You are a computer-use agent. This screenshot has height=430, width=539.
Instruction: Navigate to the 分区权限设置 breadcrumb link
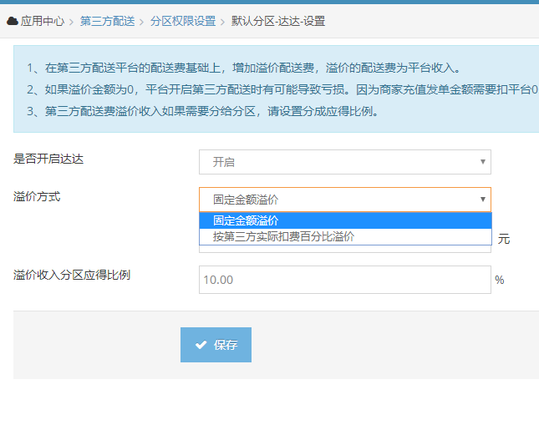[x=182, y=21]
